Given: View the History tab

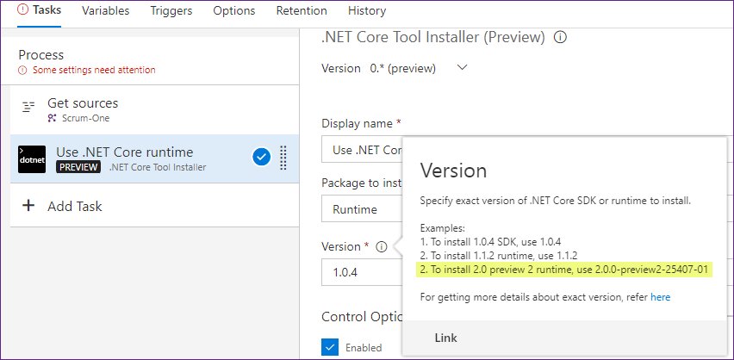Looking at the screenshot, I should coord(367,11).
